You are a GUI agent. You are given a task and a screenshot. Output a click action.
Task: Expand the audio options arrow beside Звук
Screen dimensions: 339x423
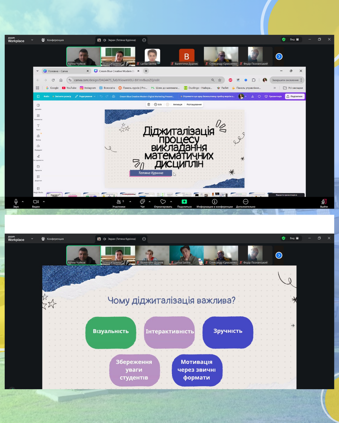tap(23, 202)
